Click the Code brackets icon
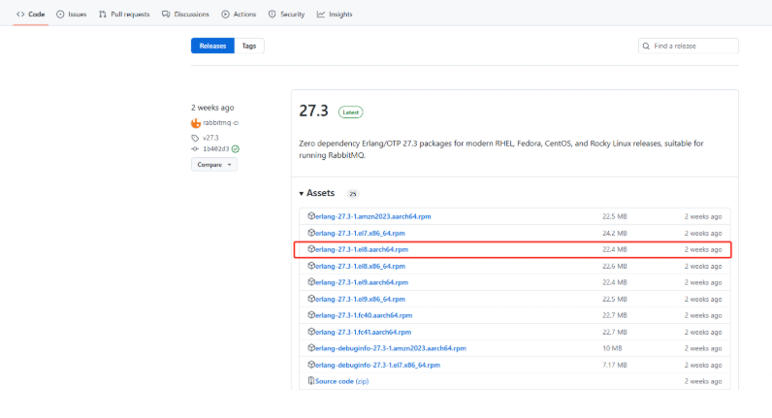Screen dimensions: 772x418 20,15
